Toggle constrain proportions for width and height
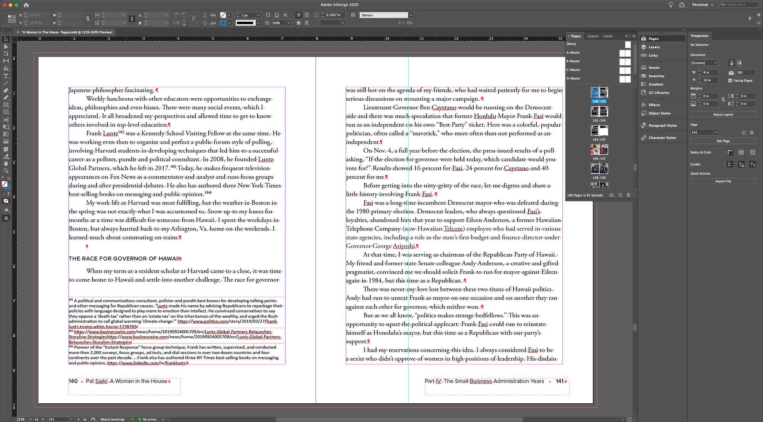 [x=88, y=18]
